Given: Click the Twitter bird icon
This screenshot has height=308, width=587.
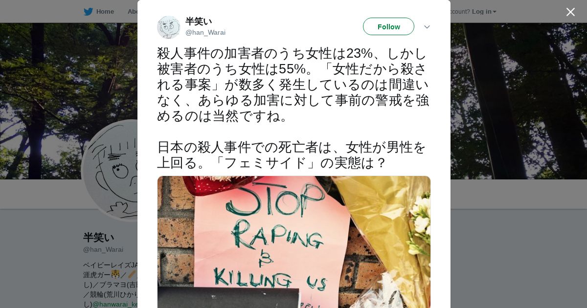Looking at the screenshot, I should [88, 12].
